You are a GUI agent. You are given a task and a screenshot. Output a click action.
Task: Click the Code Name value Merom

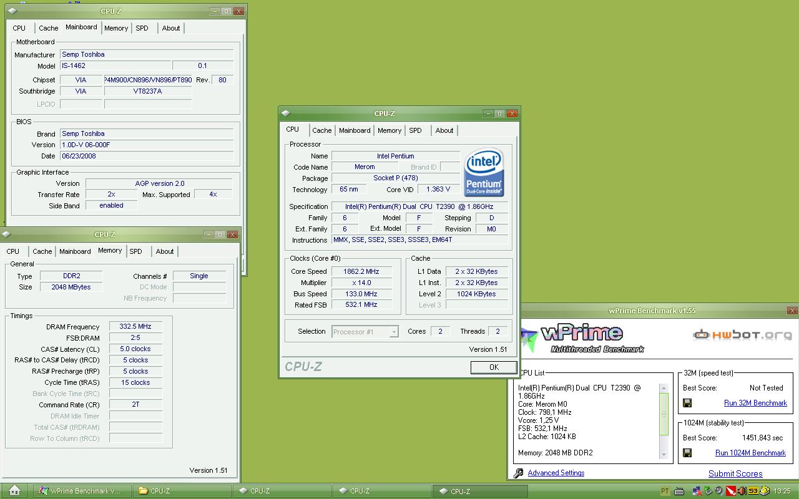coord(365,167)
